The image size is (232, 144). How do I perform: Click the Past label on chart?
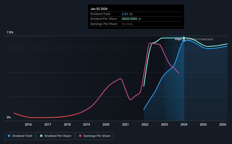[178, 39]
